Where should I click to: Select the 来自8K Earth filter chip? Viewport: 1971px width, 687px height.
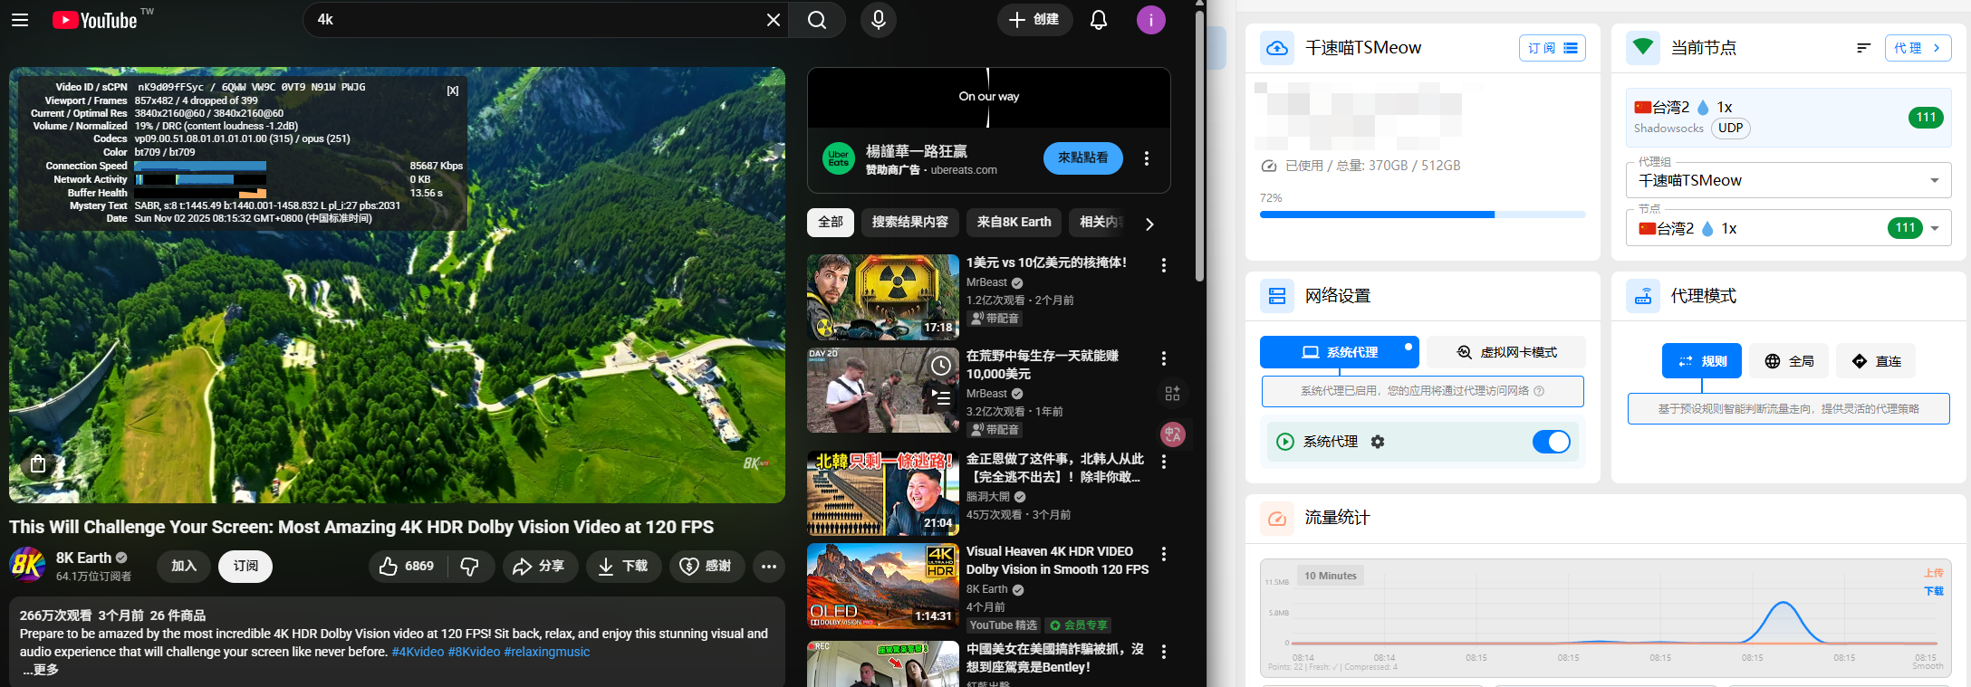[1014, 223]
